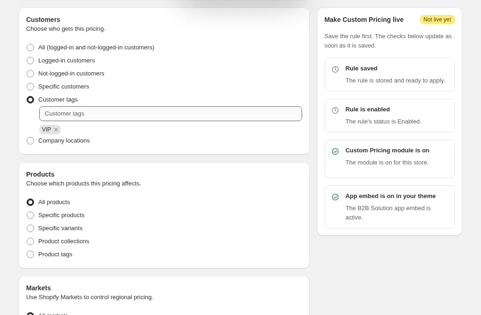481x315 pixels.
Task: Select Specific variants radio button
Action: (30, 228)
